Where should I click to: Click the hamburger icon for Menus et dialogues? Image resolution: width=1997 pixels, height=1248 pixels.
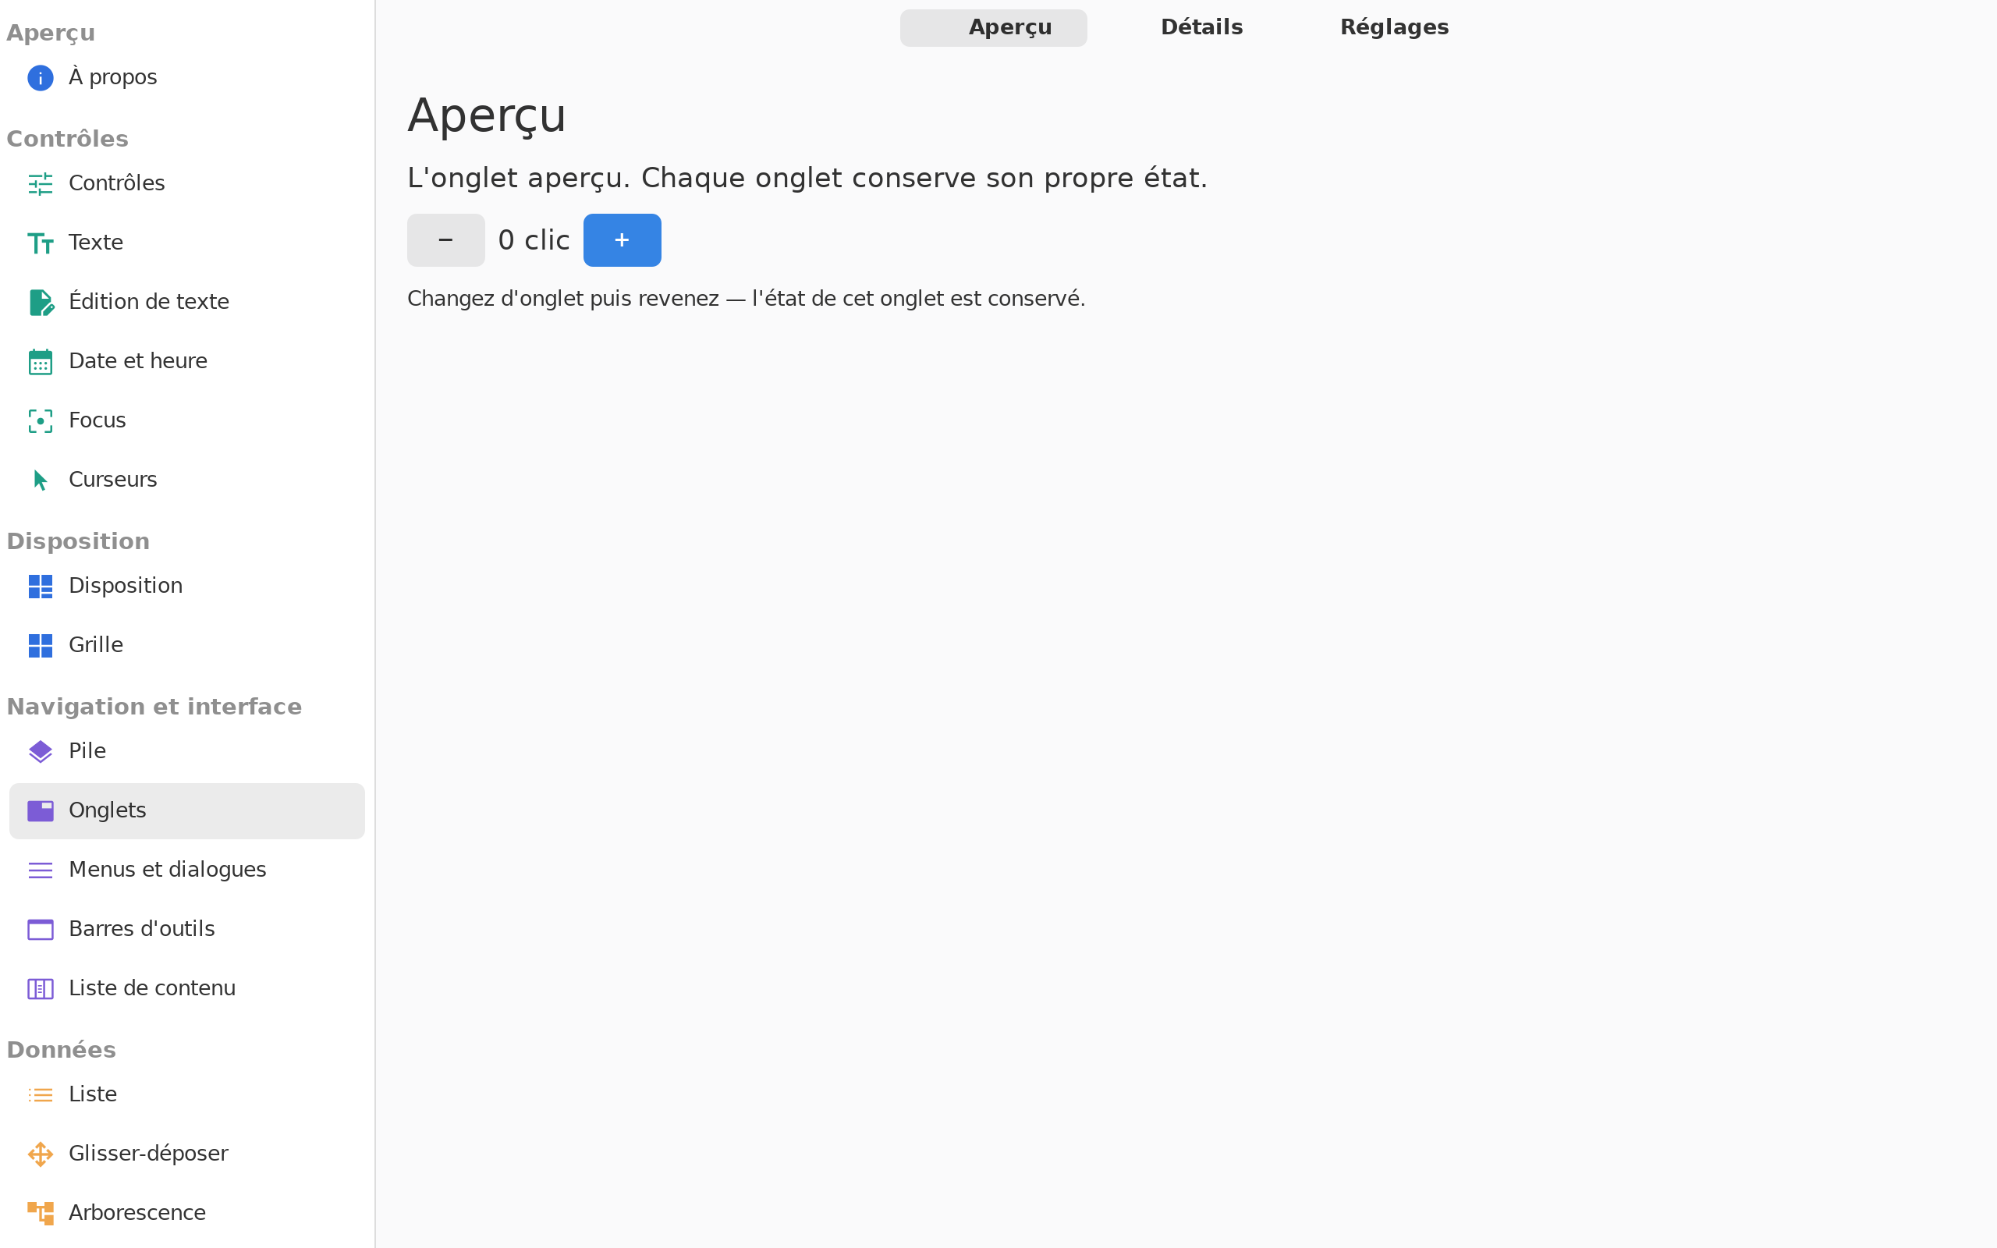pos(41,870)
